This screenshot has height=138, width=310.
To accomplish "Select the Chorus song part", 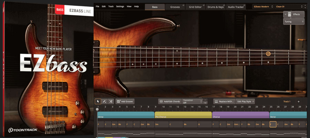I will (x=241, y=115).
